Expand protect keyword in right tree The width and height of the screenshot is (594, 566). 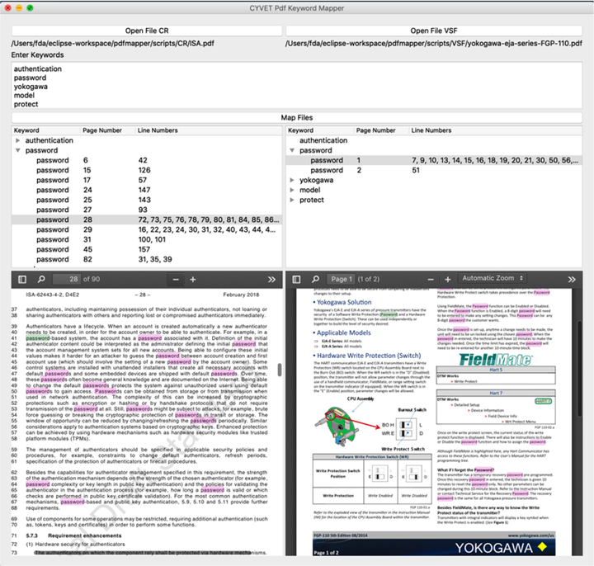pos(293,200)
